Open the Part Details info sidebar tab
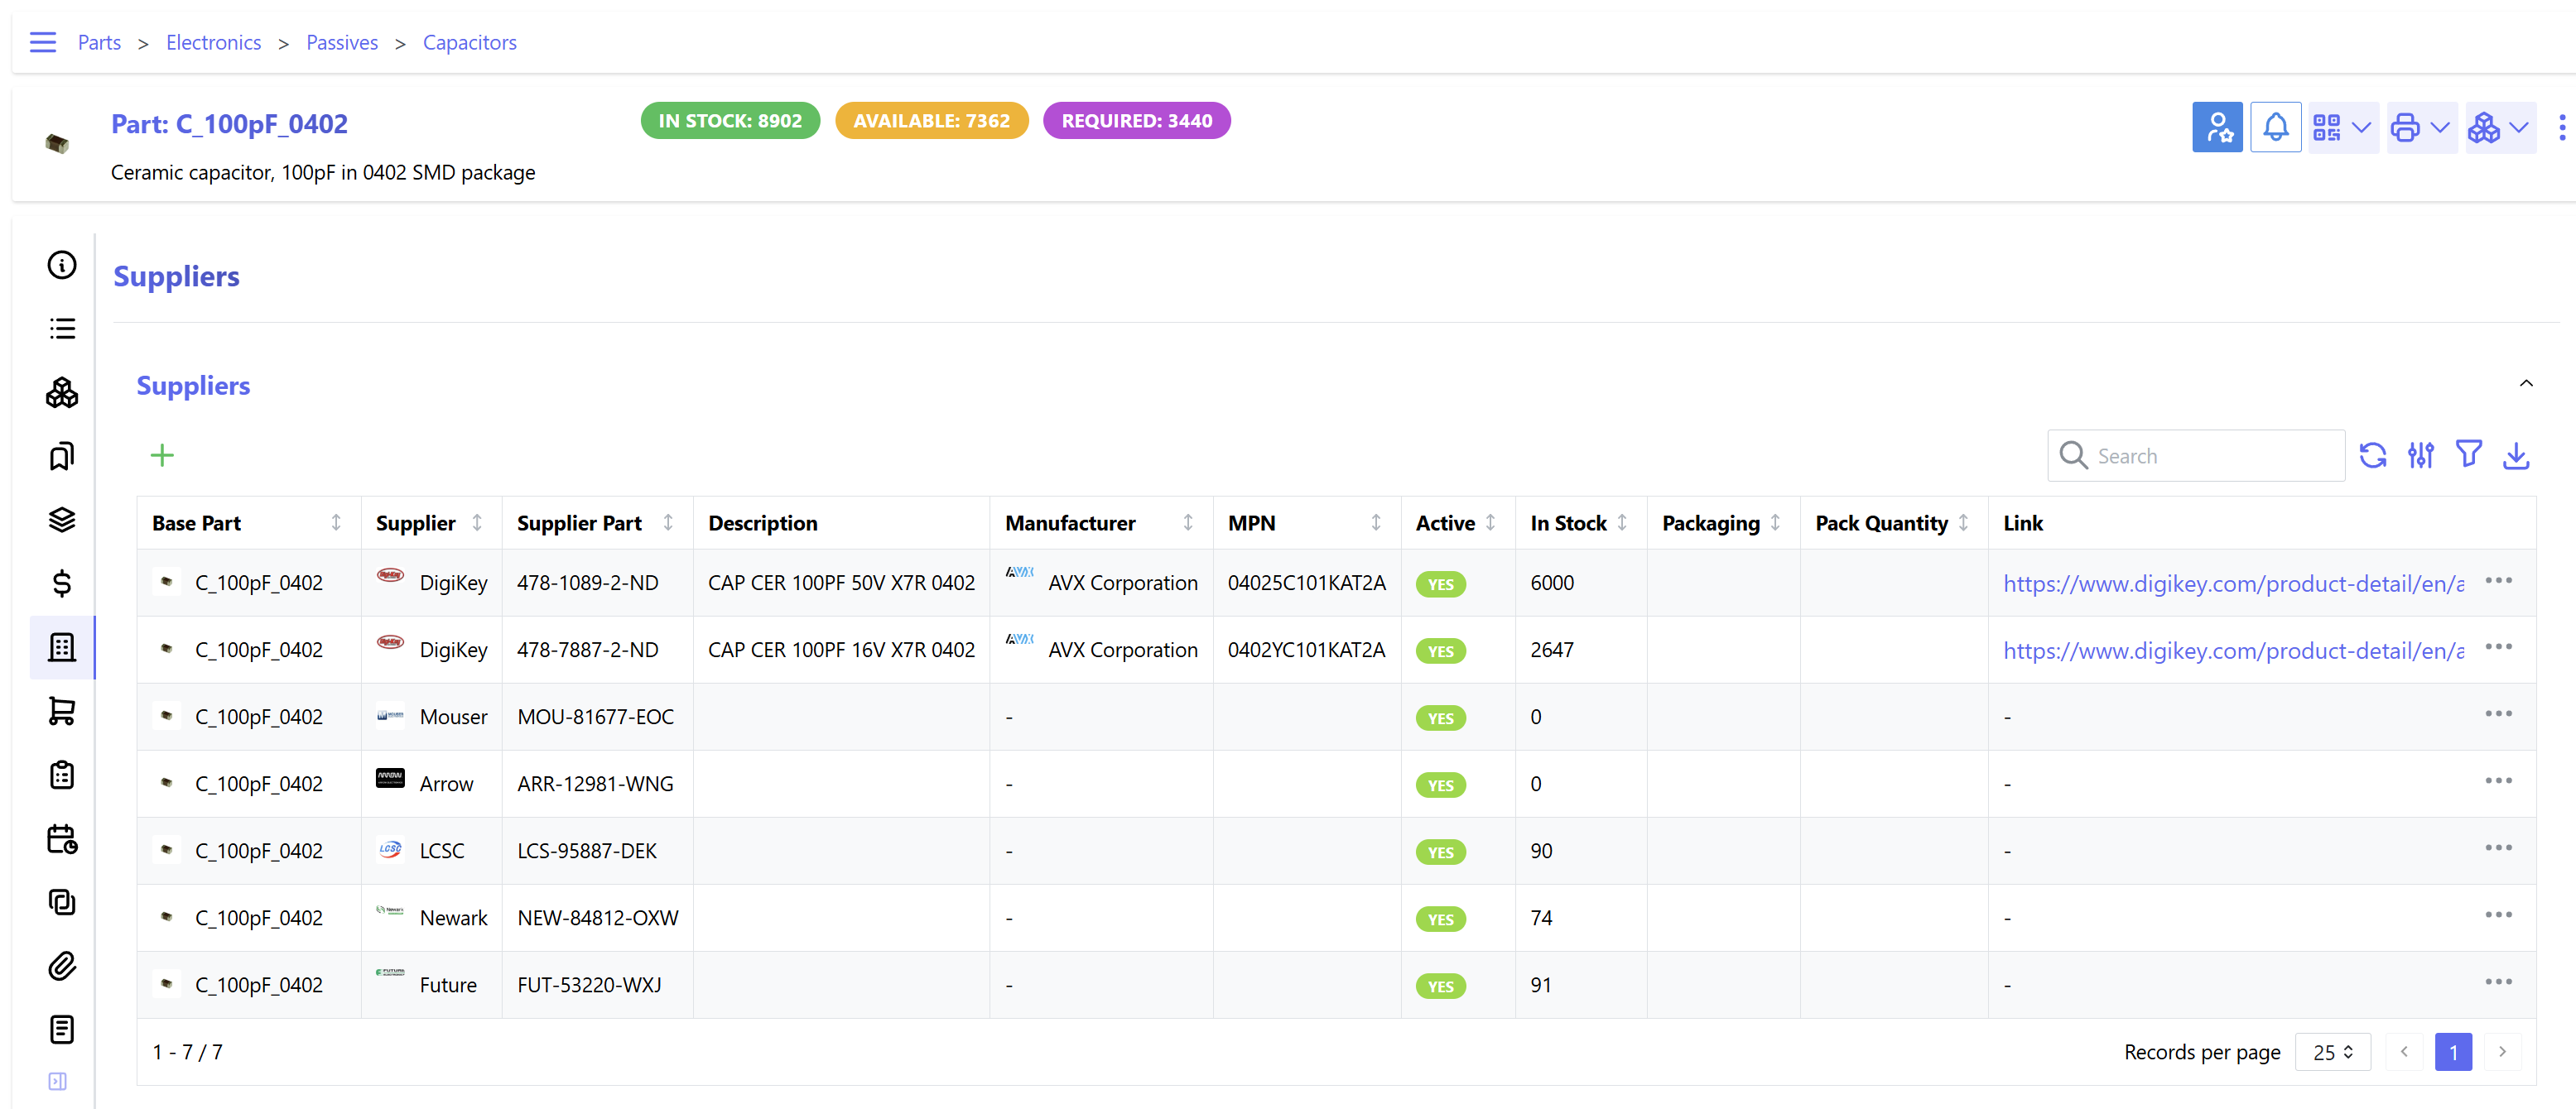 (62, 265)
